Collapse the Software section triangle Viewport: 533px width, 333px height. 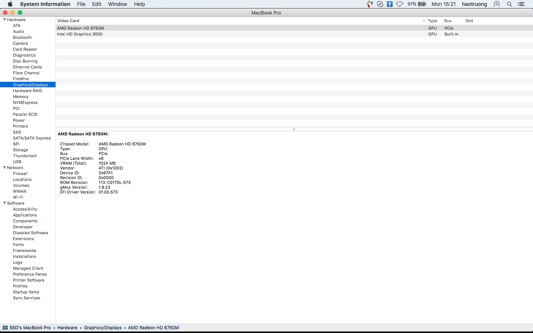coord(4,203)
